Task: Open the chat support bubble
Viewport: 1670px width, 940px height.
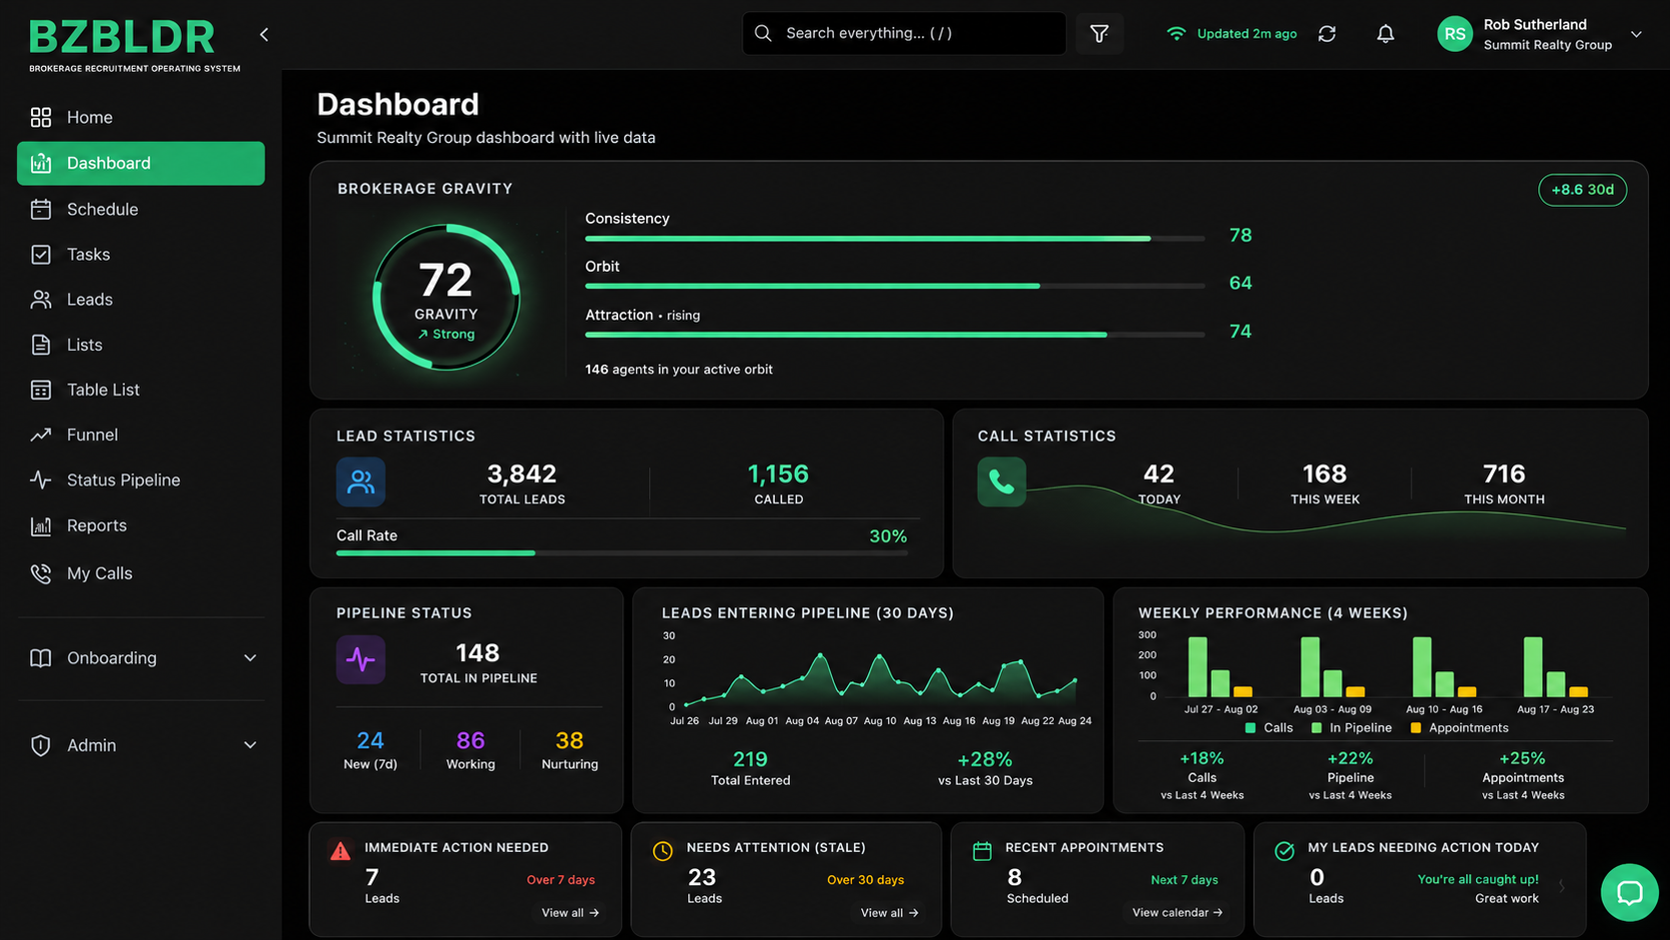Action: [1629, 892]
